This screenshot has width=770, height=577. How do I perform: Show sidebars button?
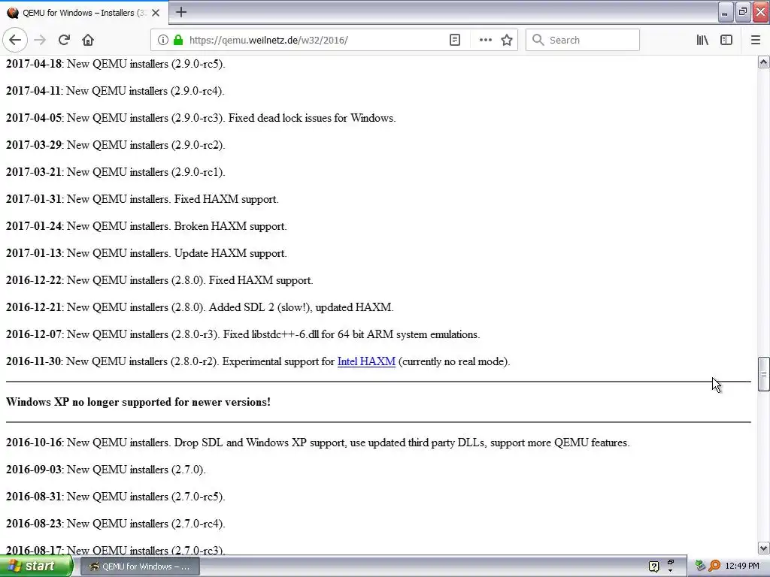[x=726, y=41]
